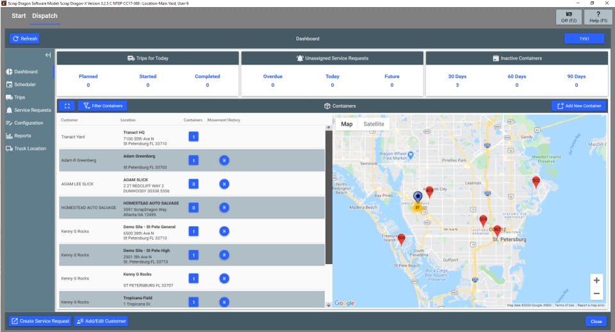The image size is (615, 332).
Task: Click the container count badge for Tranact HQ
Action: (193, 136)
